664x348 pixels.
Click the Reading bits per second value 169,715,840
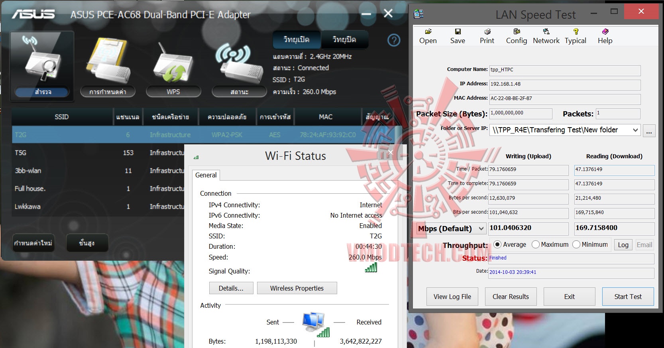[x=614, y=213]
